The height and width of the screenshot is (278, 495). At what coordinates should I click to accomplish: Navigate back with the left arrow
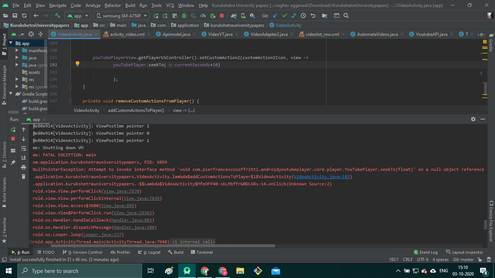[x=36, y=16]
